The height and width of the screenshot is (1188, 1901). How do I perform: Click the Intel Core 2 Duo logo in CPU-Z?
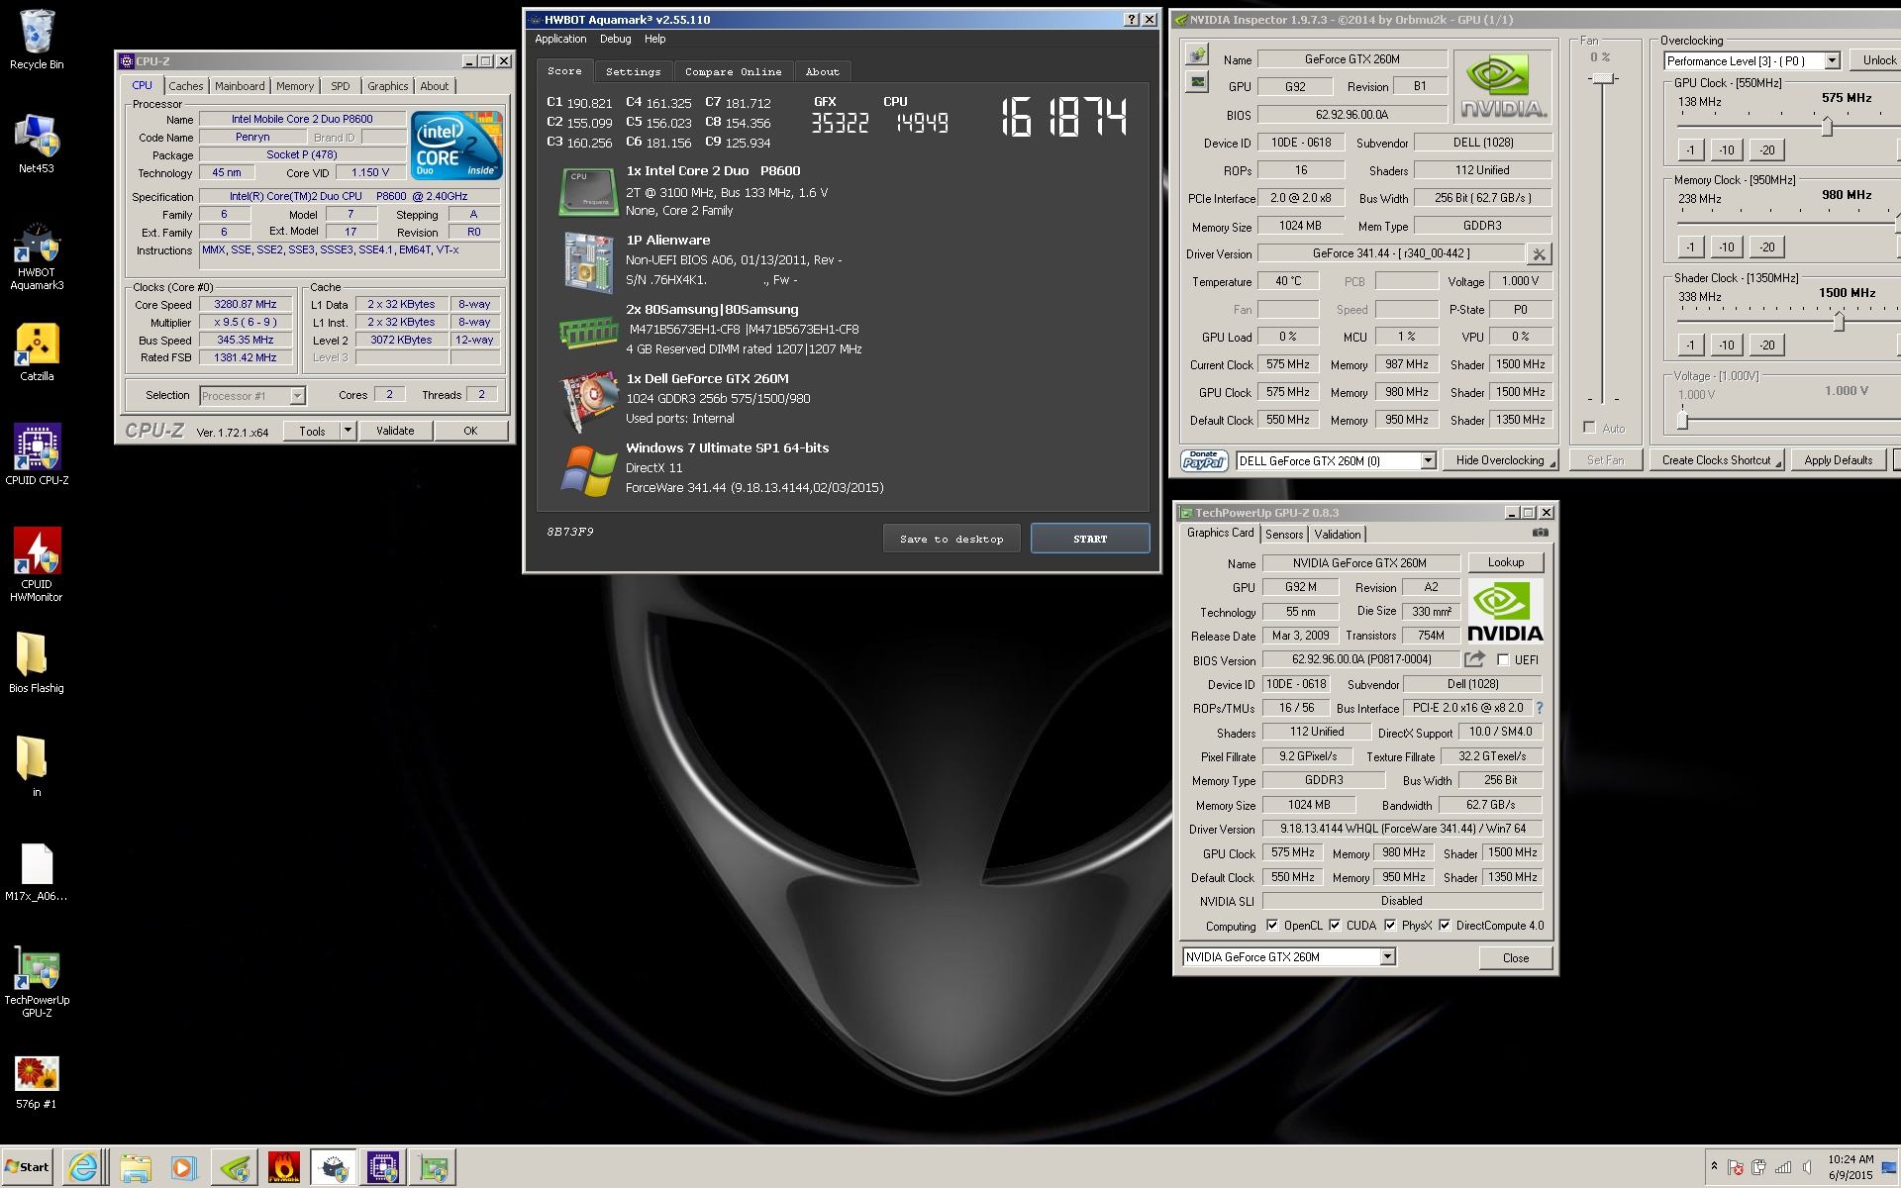coord(456,145)
